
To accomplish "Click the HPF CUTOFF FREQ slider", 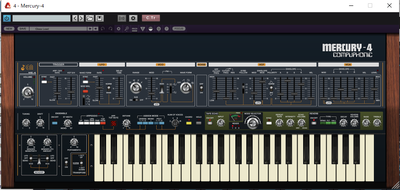I will [x=216, y=91].
